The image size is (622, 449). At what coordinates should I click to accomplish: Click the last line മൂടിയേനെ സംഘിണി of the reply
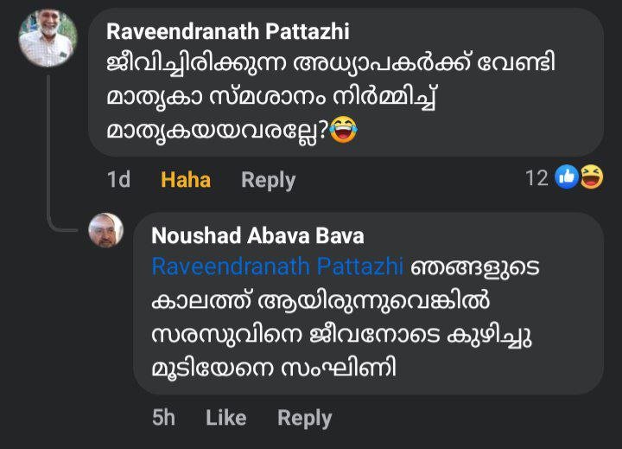tap(274, 366)
